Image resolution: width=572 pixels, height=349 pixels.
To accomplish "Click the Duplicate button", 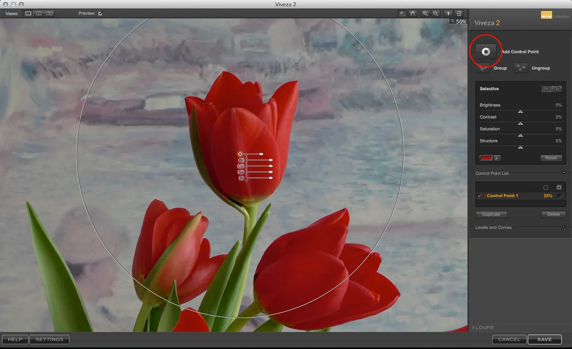I will pos(491,214).
